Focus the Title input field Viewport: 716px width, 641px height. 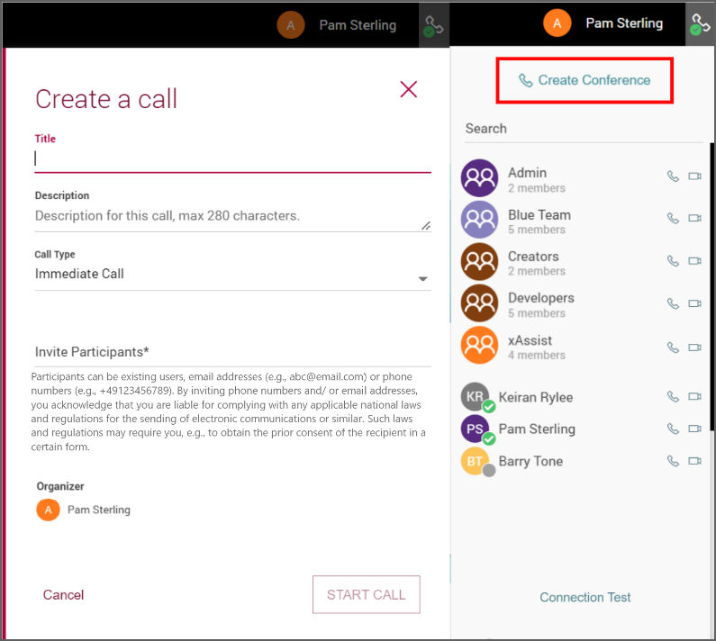(233, 158)
